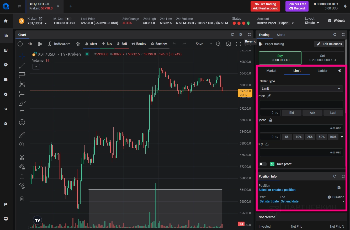This screenshot has height=230, width=350.
Task: Toggle lock all drawing tools
Action: (x=22, y=176)
